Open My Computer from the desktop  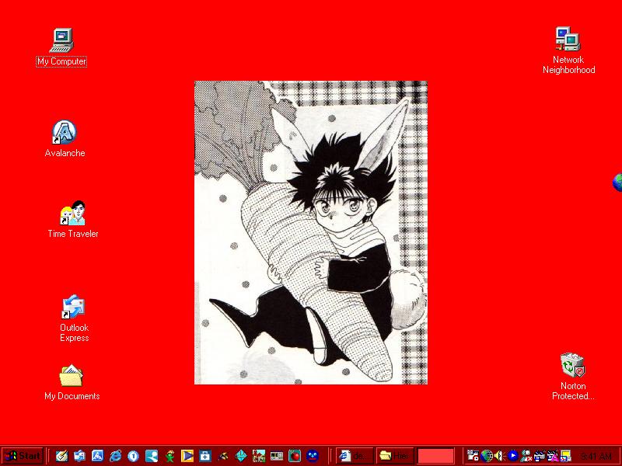(x=61, y=40)
